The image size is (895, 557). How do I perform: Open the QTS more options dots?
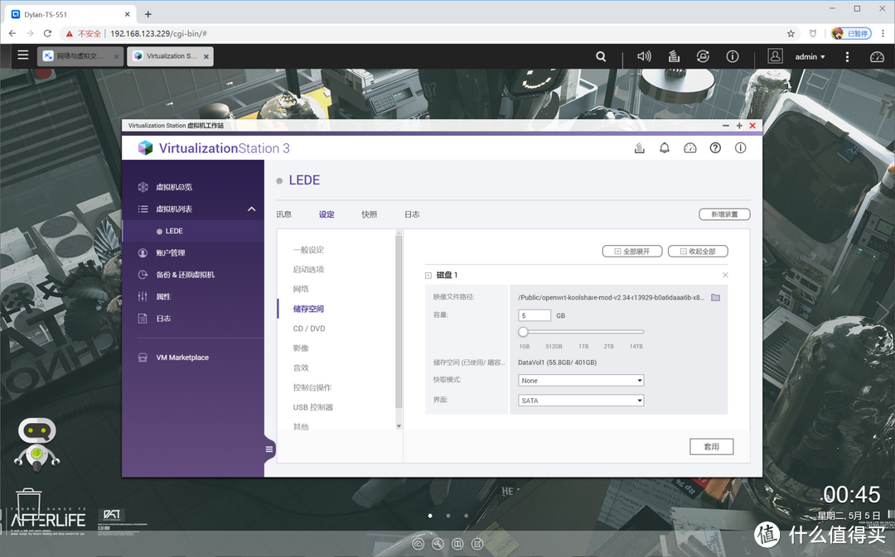847,56
